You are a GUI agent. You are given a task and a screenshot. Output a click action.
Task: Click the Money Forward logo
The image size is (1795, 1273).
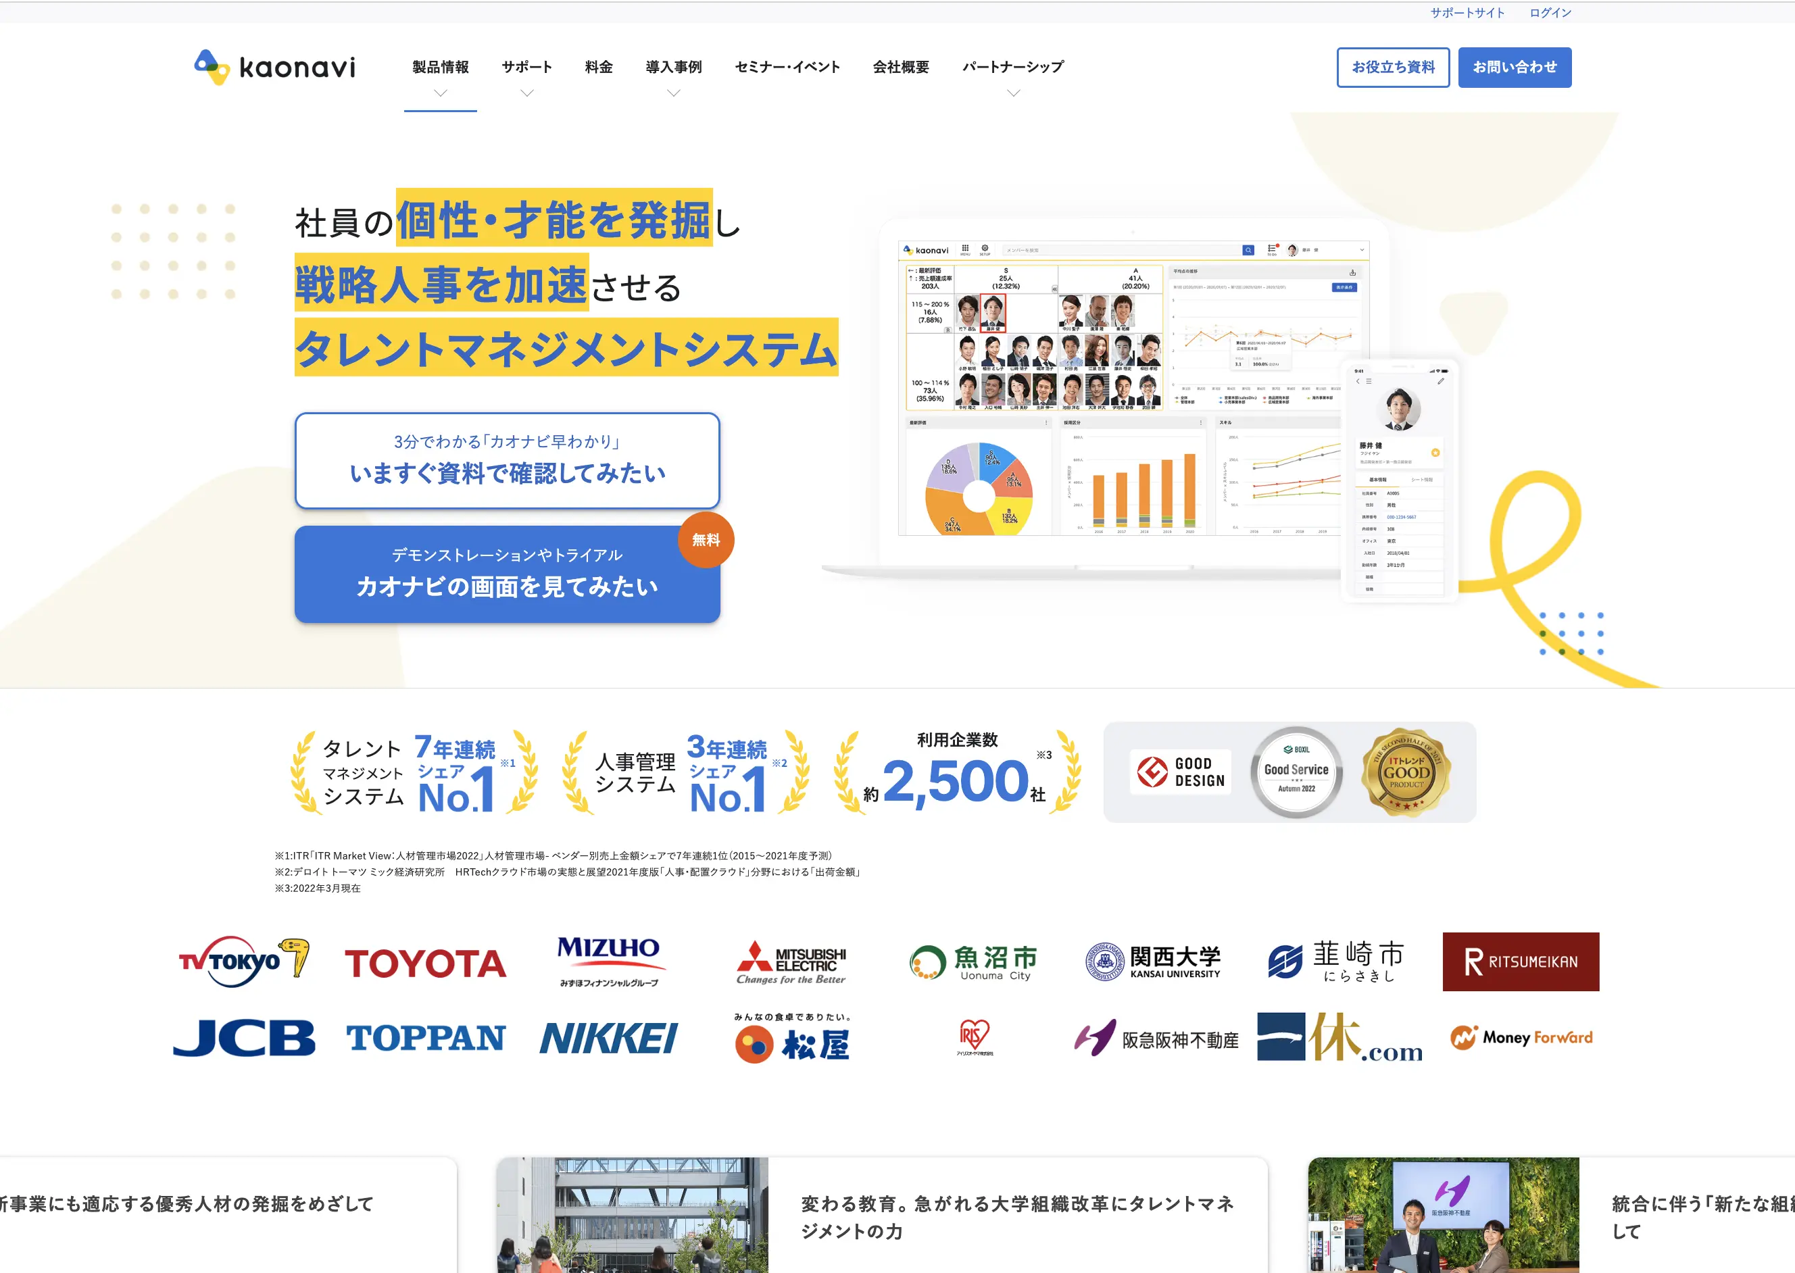(1521, 1037)
